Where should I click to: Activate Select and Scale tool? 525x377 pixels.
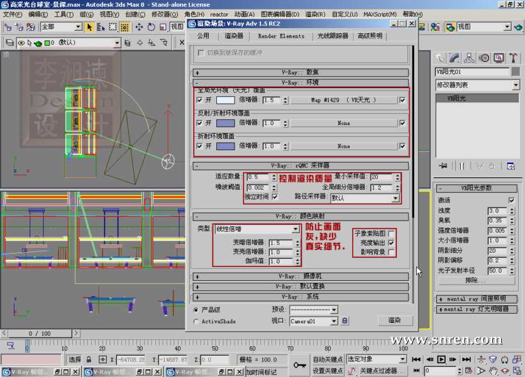pos(163,27)
